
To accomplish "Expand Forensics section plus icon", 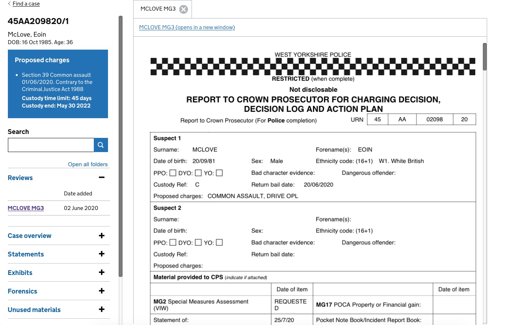I will click(102, 291).
